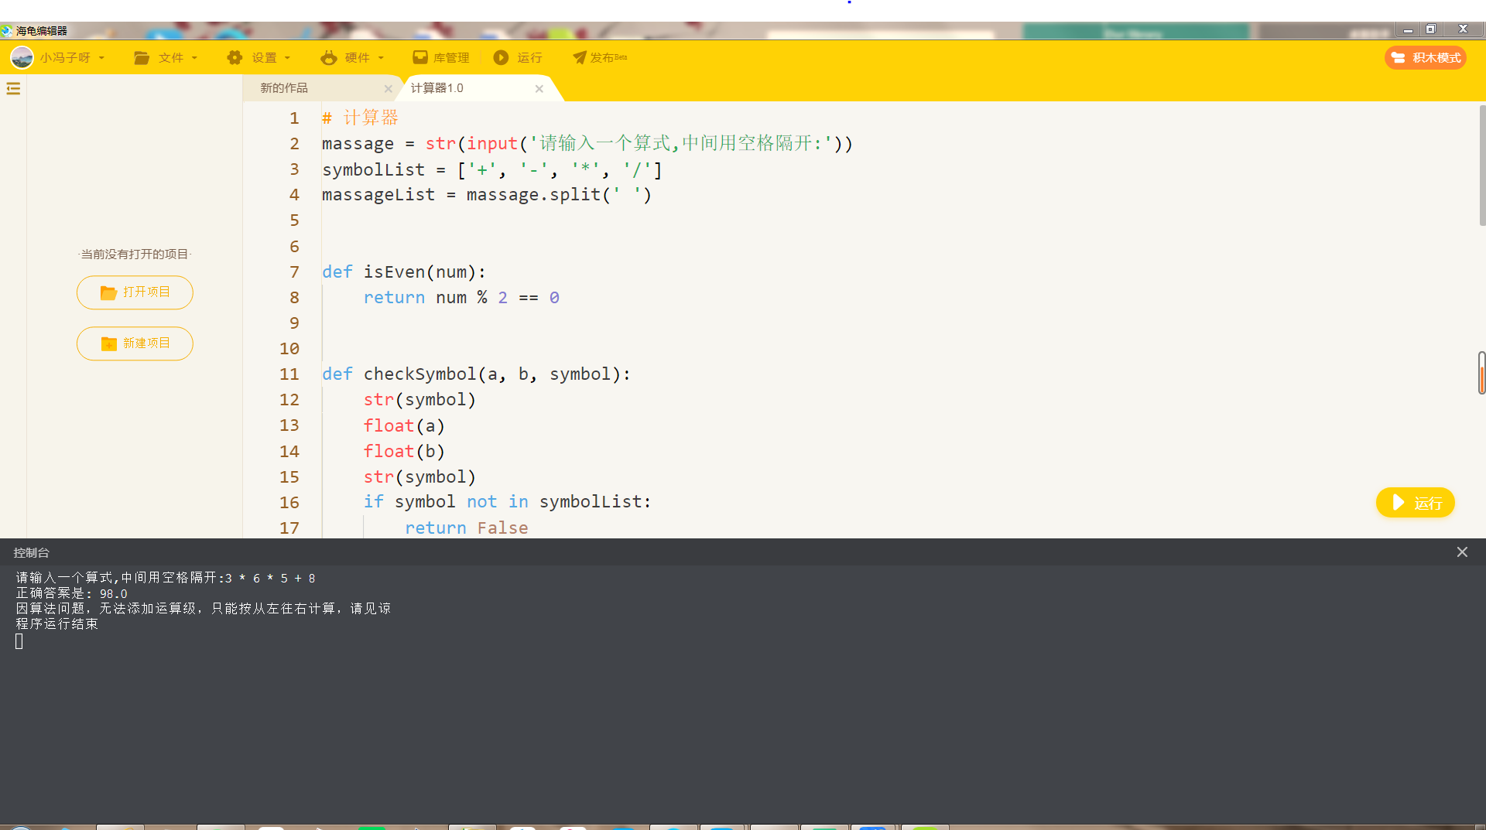Expand the 硬件 dropdown arrow
Image resolution: width=1486 pixels, height=830 pixels.
coord(381,58)
